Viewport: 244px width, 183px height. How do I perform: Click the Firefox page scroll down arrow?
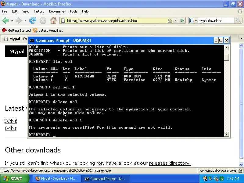tap(241, 164)
